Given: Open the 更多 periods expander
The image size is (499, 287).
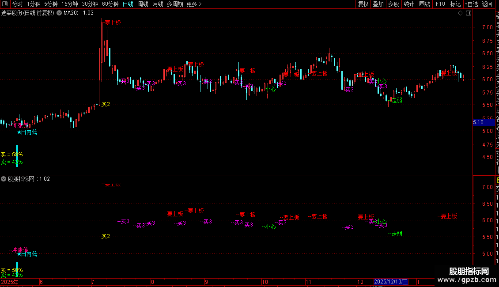Looking at the screenshot, I should pyautogui.click(x=193, y=4).
